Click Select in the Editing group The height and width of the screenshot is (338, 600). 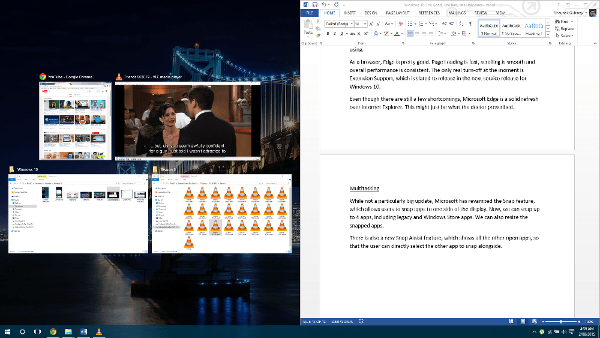point(565,35)
